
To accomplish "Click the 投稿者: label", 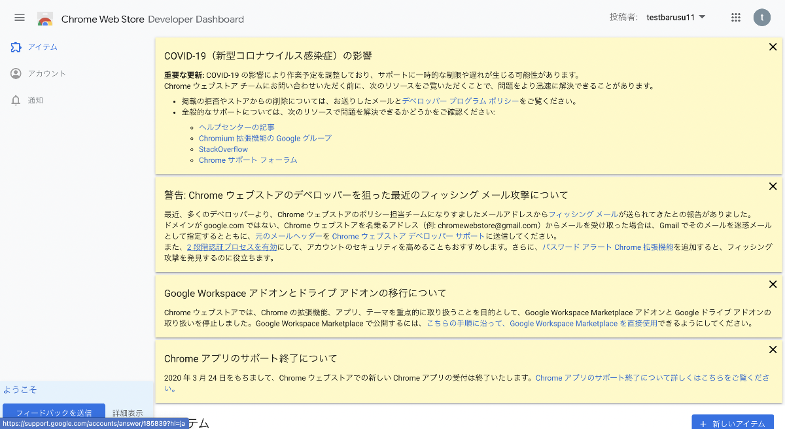I will pyautogui.click(x=623, y=18).
